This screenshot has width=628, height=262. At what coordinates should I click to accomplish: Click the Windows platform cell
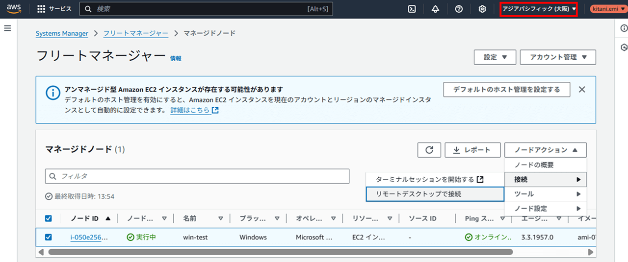click(253, 237)
